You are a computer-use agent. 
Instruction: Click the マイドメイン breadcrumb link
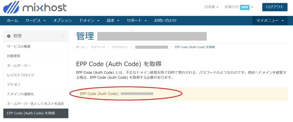pyautogui.click(x=120, y=47)
